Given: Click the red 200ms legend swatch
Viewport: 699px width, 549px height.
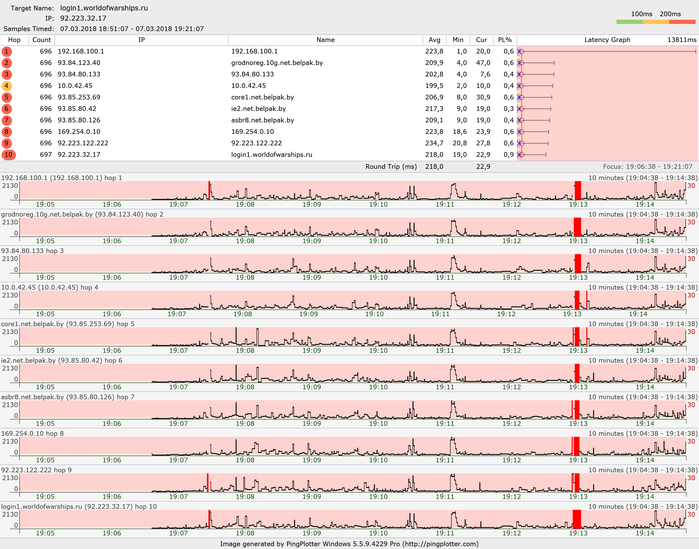Looking at the screenshot, I should (x=682, y=22).
